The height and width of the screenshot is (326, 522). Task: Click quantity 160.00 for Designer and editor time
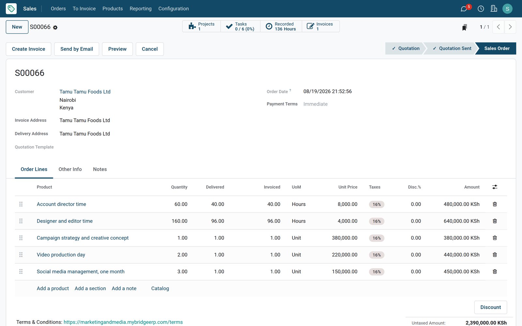click(x=179, y=221)
